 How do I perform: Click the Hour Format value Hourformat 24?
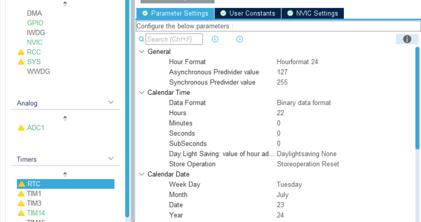(x=297, y=62)
